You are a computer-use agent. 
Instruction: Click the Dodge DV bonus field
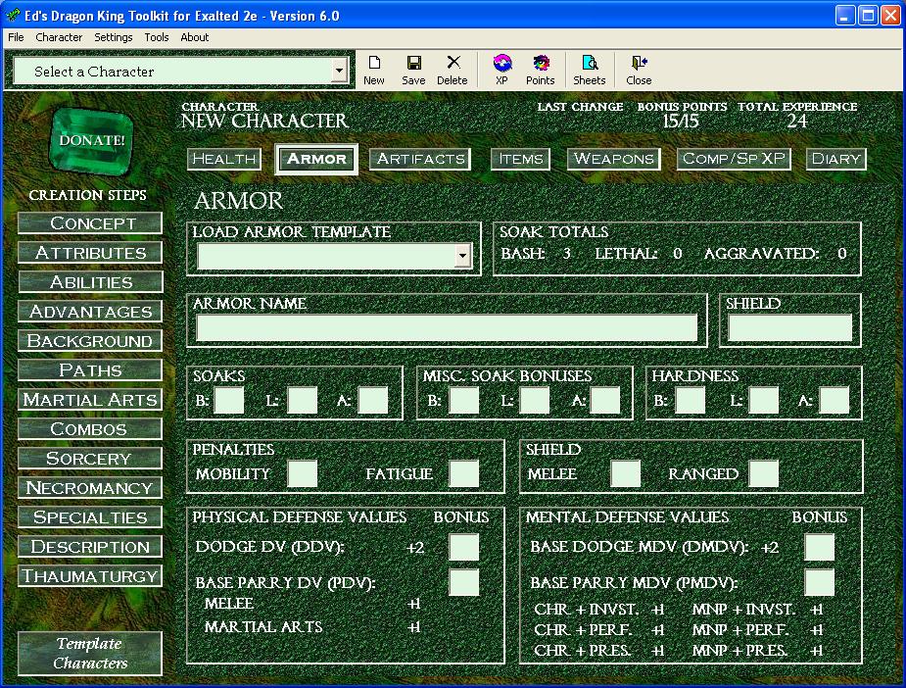pyautogui.click(x=464, y=548)
